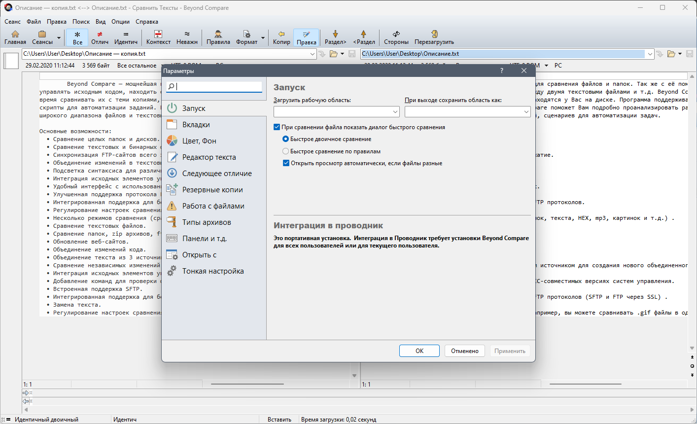The image size is (697, 424).
Task: Open Тонкая настройка tweaks page
Action: (x=214, y=271)
